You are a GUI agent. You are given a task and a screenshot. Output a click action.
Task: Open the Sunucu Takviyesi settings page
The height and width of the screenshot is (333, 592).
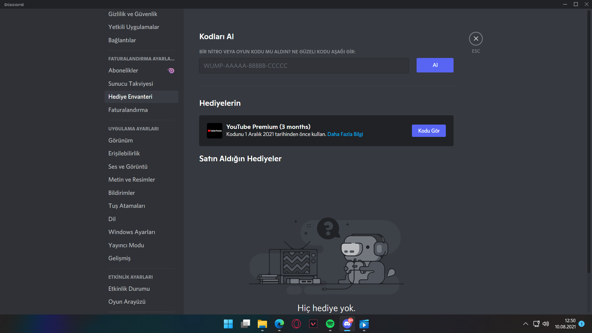(x=131, y=84)
